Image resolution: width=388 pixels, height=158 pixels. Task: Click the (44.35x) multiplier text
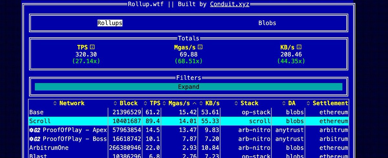pyautogui.click(x=291, y=61)
